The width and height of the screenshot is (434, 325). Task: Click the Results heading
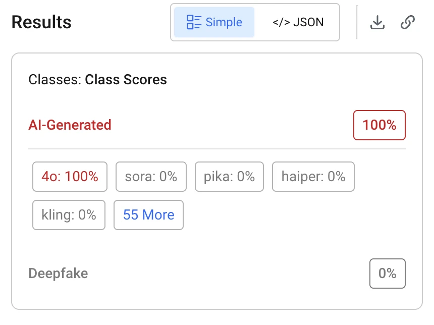41,22
